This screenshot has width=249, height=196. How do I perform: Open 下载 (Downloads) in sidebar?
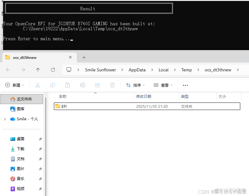coord(17,149)
